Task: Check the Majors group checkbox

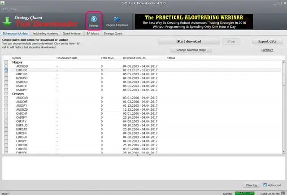Action: pos(6,62)
